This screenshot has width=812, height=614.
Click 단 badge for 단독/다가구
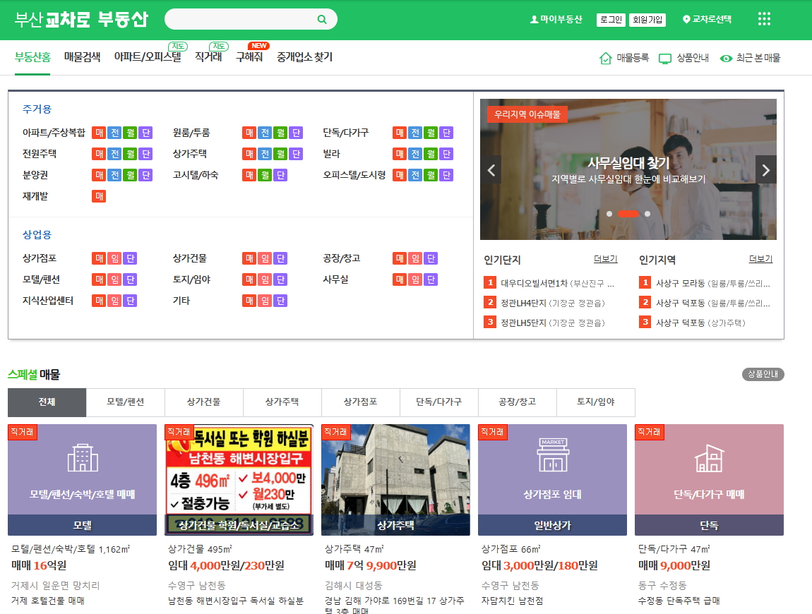tap(446, 133)
